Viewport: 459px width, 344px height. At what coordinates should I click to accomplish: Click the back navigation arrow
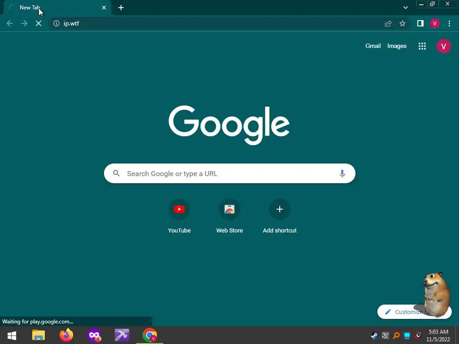click(10, 23)
